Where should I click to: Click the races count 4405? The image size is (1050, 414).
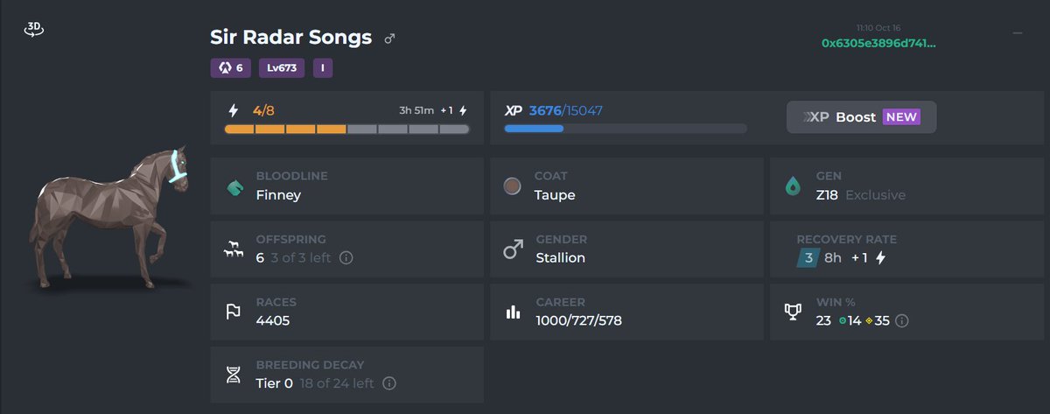(x=273, y=320)
